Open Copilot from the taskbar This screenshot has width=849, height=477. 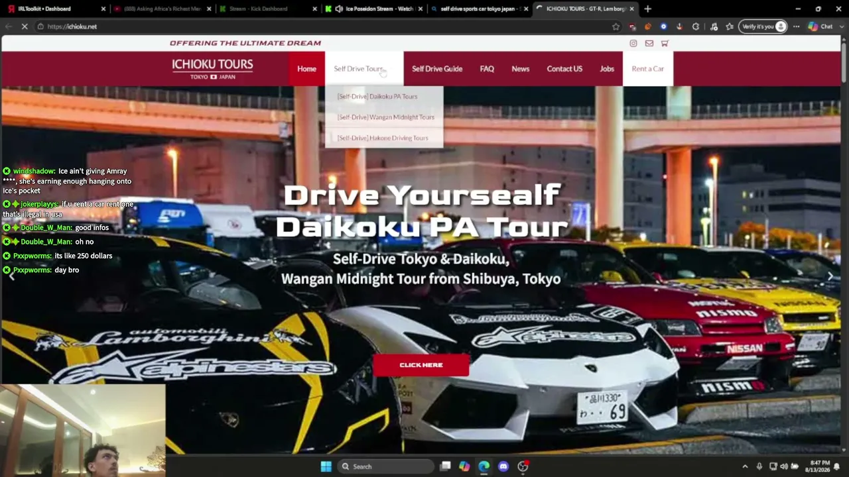coord(464,466)
